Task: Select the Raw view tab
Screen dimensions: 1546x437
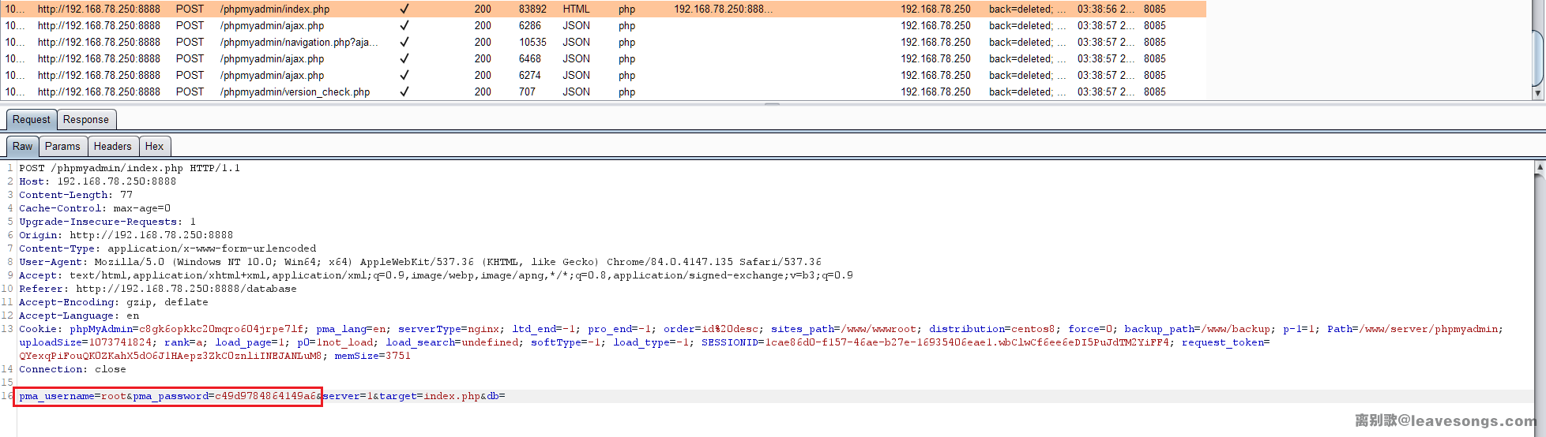Action: click(x=23, y=147)
